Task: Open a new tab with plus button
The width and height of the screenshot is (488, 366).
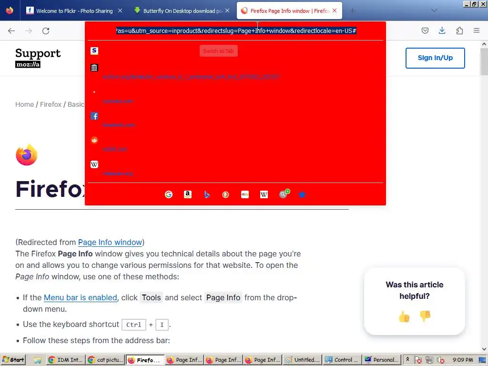Action: pos(352,10)
